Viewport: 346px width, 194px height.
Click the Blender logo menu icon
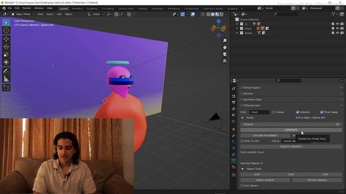[4, 9]
